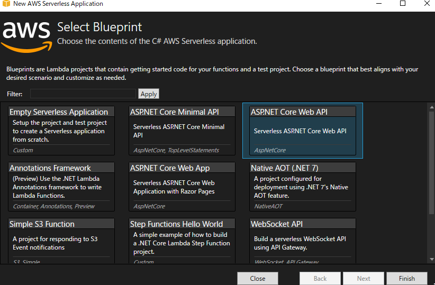Click the Next button
Screen dimensions: 435x285
[364, 278]
